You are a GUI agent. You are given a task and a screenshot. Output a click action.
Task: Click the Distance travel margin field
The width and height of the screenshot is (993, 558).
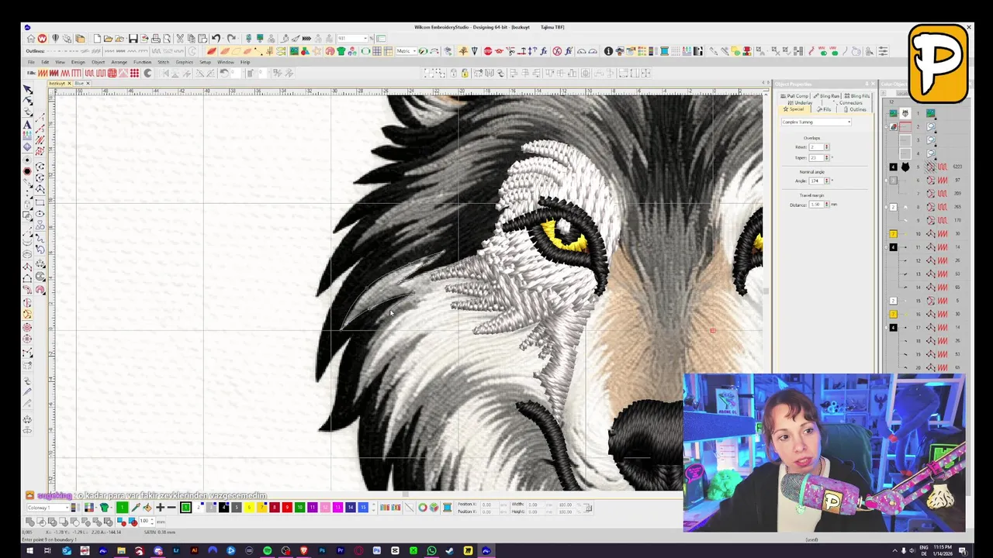[x=816, y=205]
